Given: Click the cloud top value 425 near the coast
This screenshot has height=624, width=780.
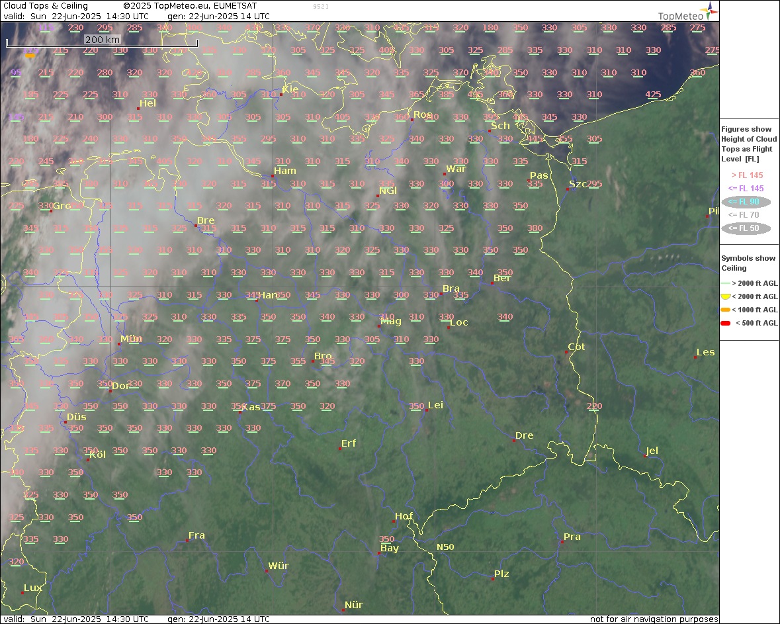Looking at the screenshot, I should click(x=653, y=94).
